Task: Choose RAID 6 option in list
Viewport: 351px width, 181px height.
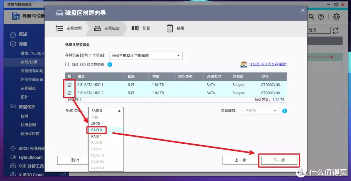Action: (x=106, y=149)
